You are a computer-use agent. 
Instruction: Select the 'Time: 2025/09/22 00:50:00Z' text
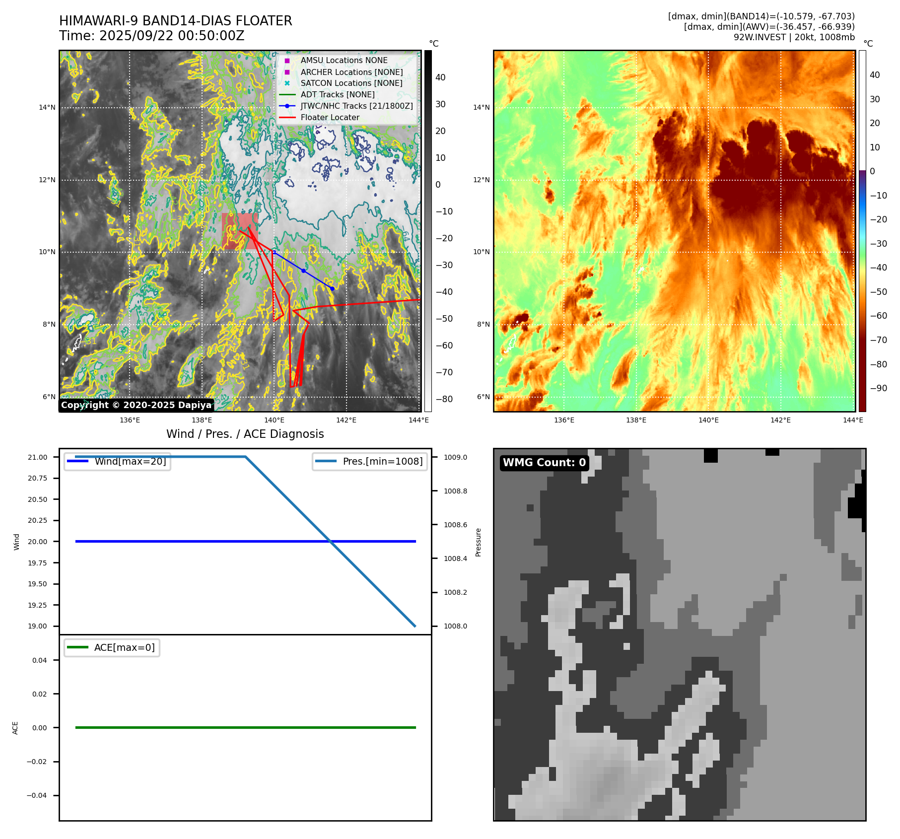pos(152,36)
